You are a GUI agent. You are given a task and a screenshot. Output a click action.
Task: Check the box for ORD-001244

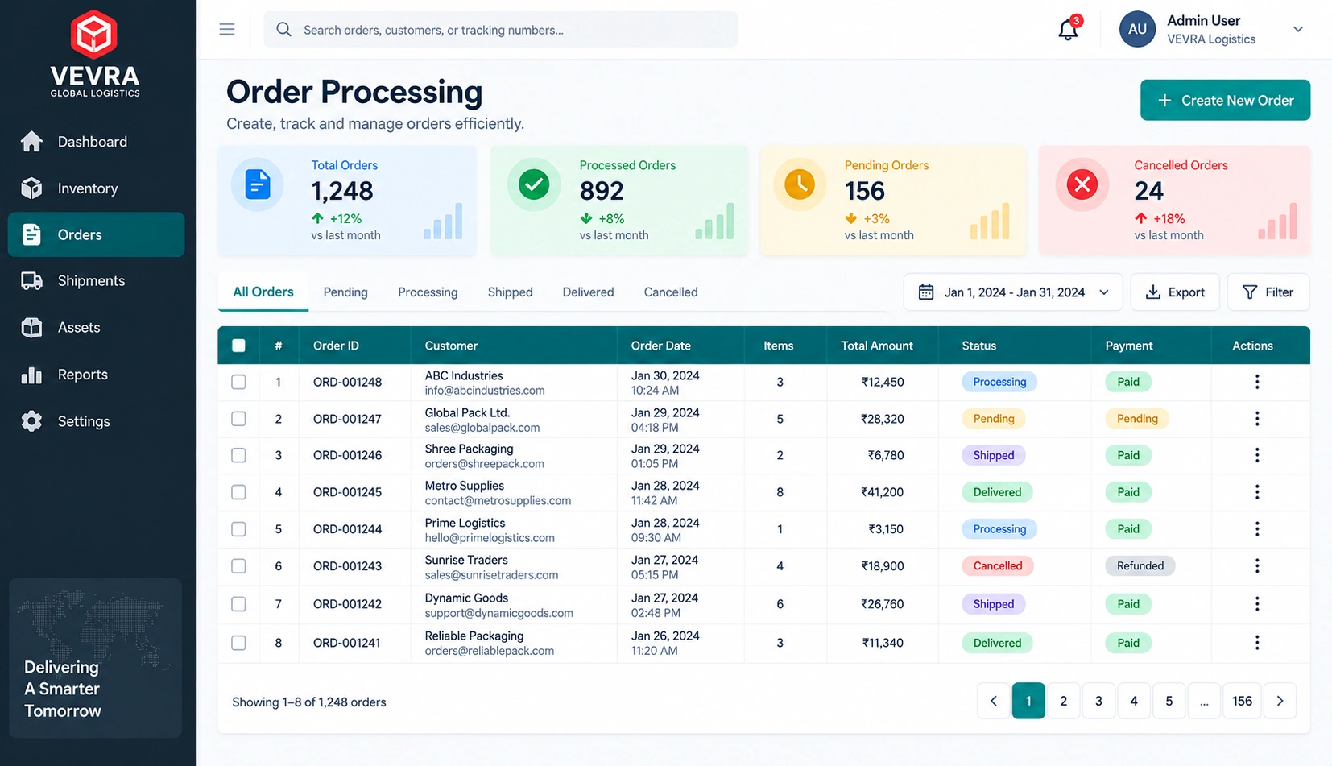[238, 529]
